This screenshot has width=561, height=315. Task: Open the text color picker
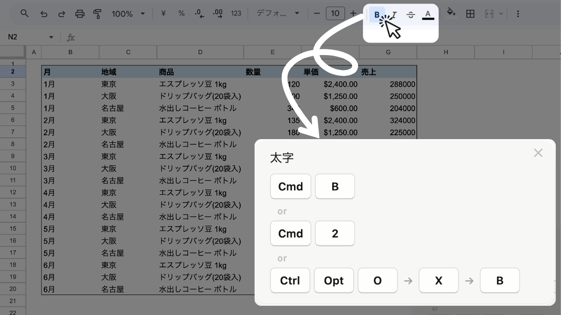[x=428, y=14]
